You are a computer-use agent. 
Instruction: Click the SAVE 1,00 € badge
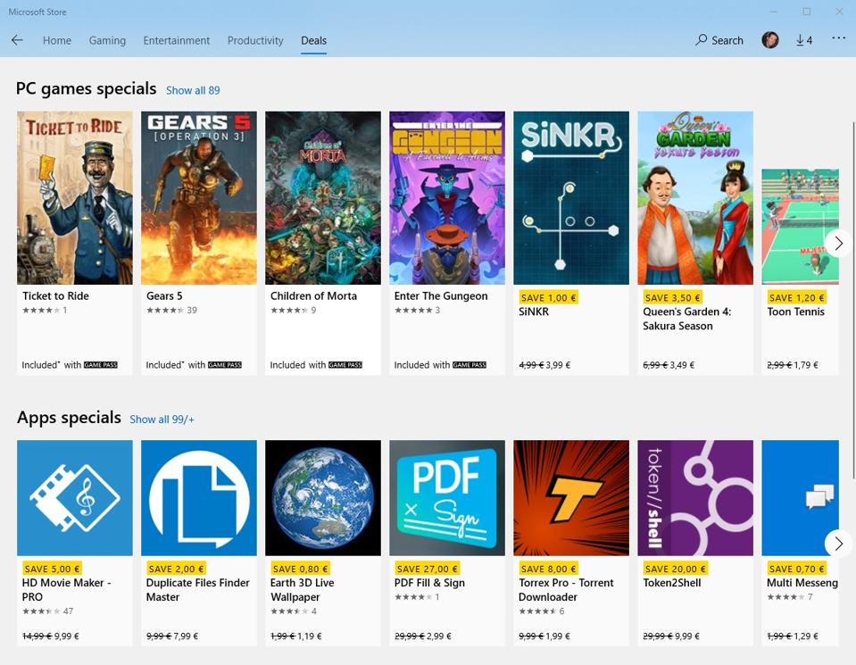pyautogui.click(x=548, y=297)
